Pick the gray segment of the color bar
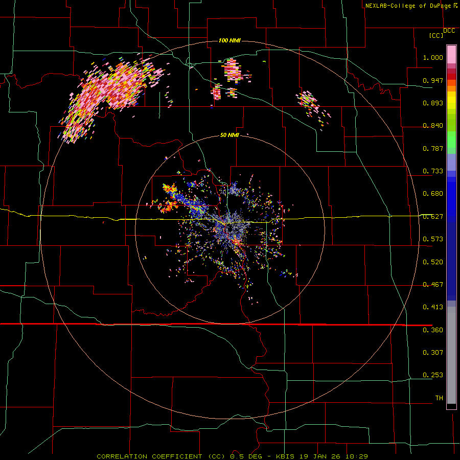Viewport: 460px width, 460px height. point(451,355)
